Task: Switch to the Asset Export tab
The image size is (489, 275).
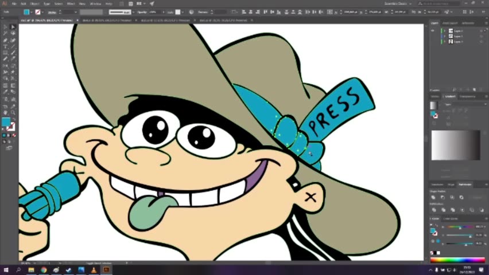Action: [450, 23]
